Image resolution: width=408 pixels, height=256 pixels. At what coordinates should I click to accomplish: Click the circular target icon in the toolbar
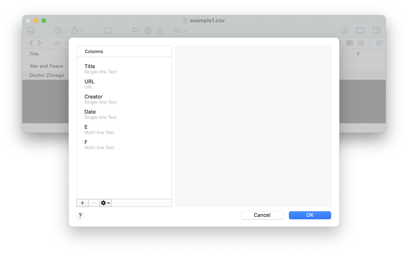click(148, 30)
